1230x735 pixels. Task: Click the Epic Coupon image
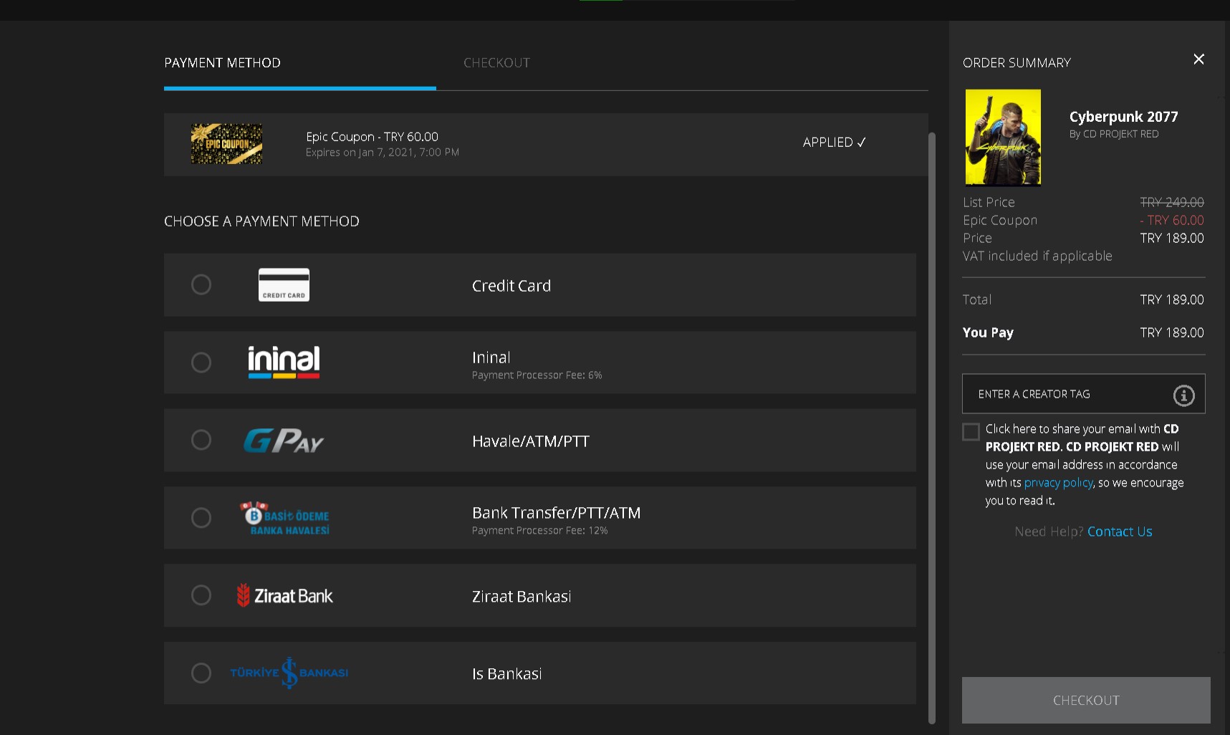pos(226,144)
